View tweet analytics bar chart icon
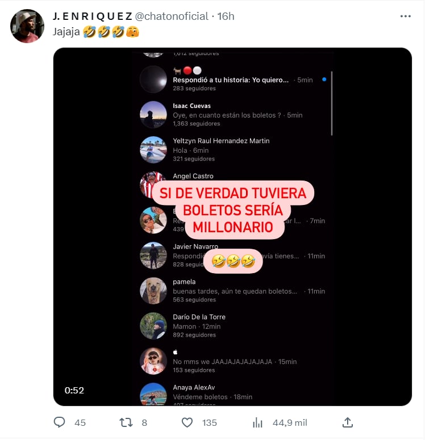The width and height of the screenshot is (438, 440). click(x=257, y=422)
